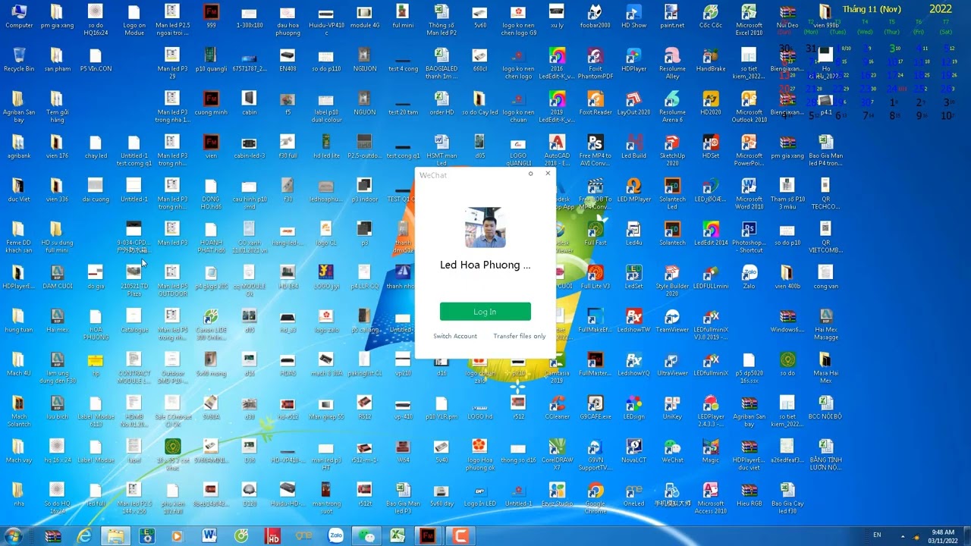The width and height of the screenshot is (971, 546).
Task: Click the green Log In button in WeChat
Action: point(485,312)
